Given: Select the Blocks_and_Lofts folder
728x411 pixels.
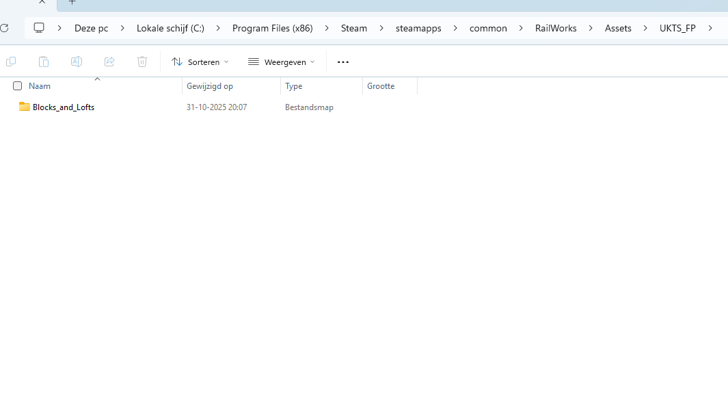Looking at the screenshot, I should [64, 107].
